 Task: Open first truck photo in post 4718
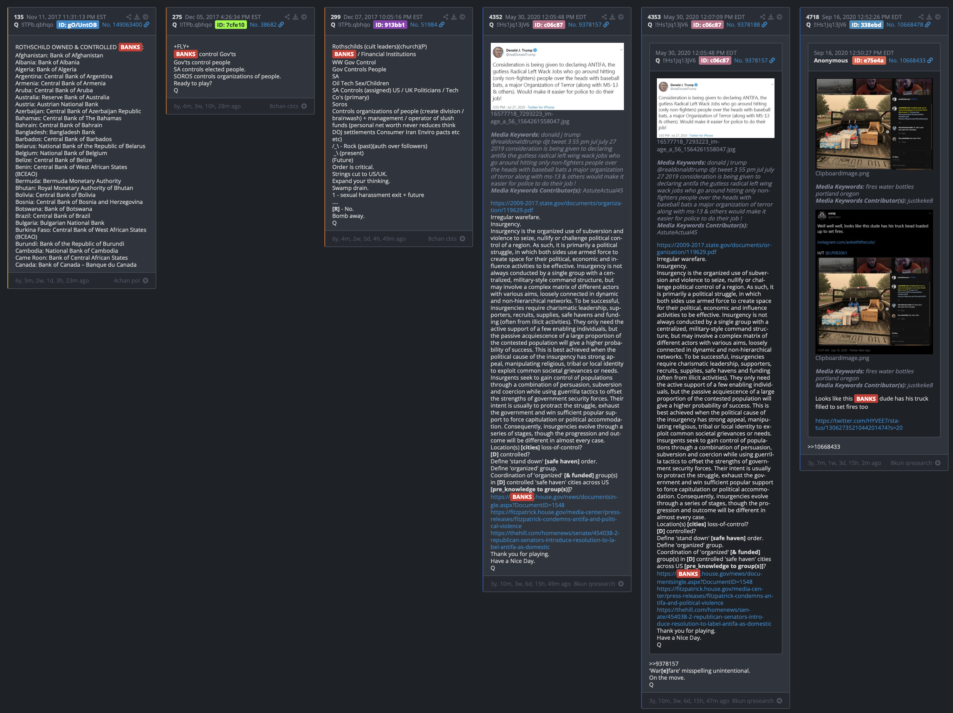[x=874, y=124]
